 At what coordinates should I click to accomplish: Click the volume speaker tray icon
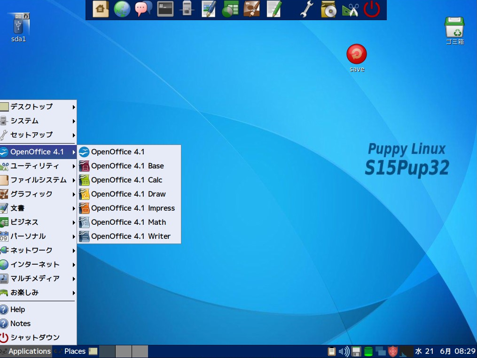pyautogui.click(x=344, y=351)
